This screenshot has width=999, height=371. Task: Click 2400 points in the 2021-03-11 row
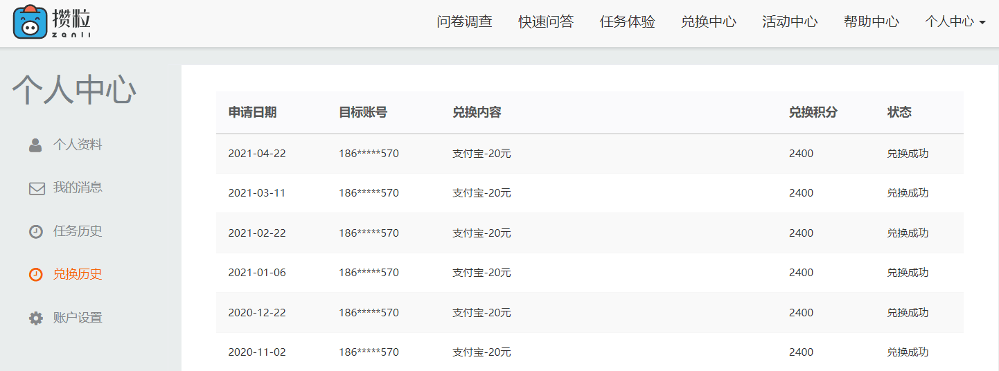pyautogui.click(x=801, y=193)
